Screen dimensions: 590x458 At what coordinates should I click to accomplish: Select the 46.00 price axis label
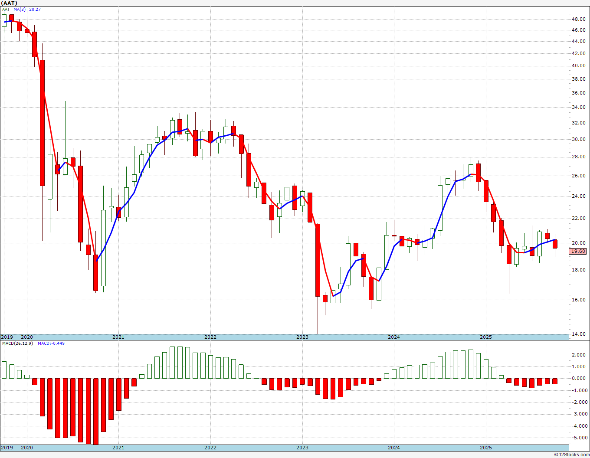click(x=578, y=30)
